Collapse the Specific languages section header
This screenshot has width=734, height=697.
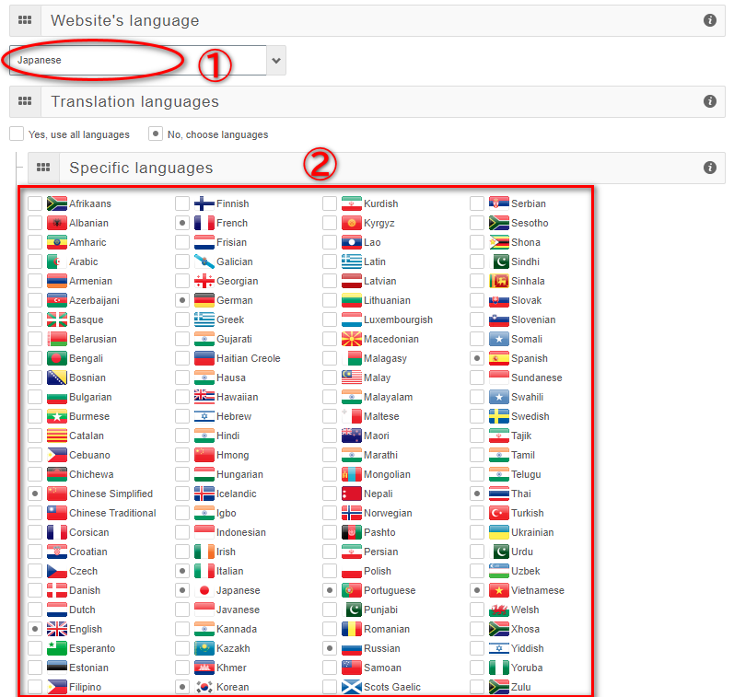click(x=368, y=168)
